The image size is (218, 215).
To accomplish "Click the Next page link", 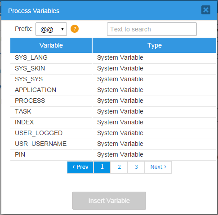I will [x=158, y=167].
